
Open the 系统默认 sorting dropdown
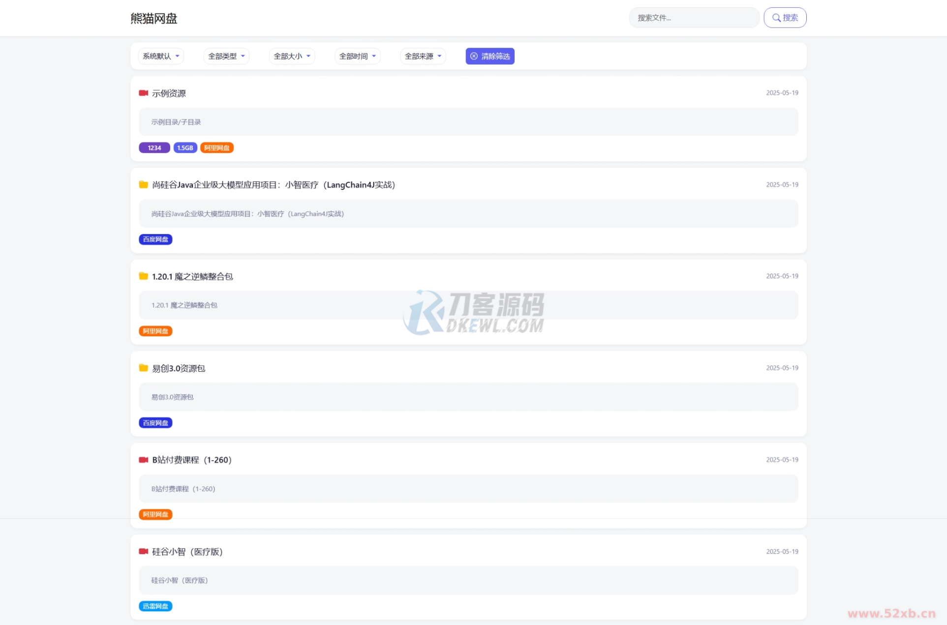pyautogui.click(x=160, y=56)
